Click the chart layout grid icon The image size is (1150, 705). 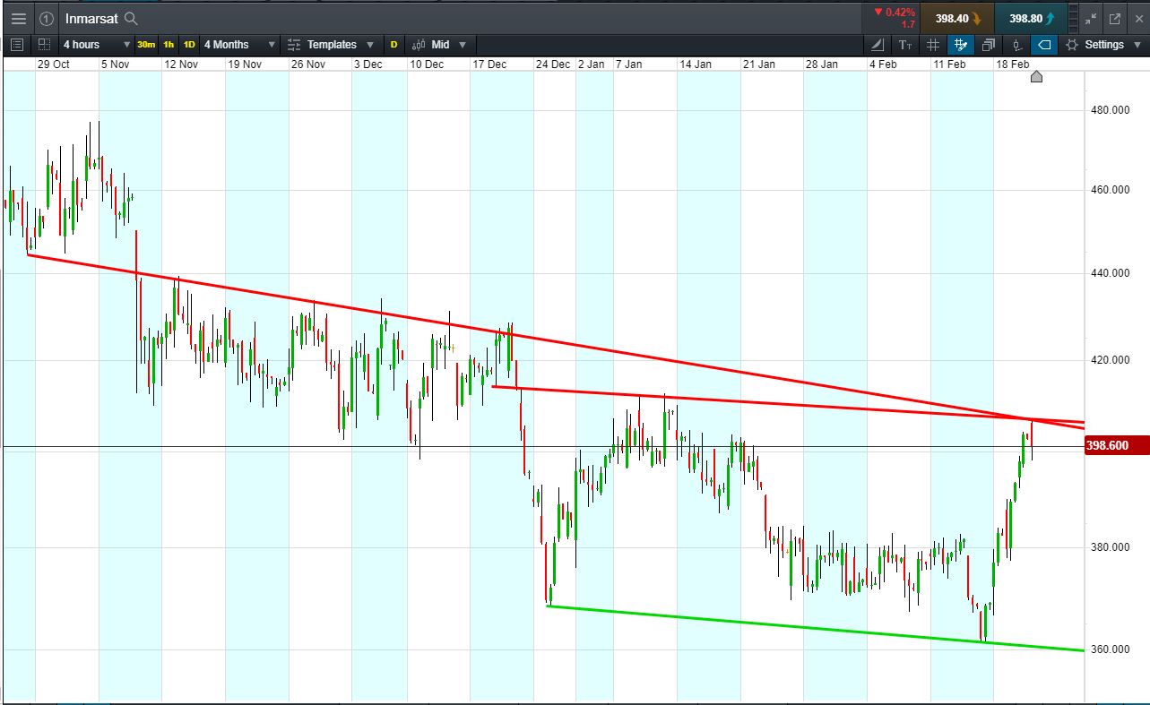click(x=44, y=44)
